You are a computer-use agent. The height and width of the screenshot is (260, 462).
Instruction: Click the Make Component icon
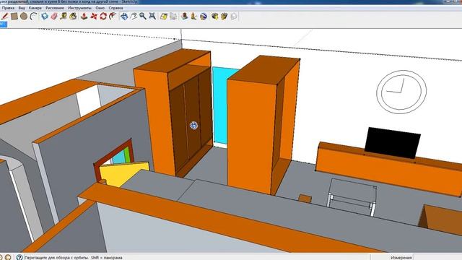[x=45, y=16]
